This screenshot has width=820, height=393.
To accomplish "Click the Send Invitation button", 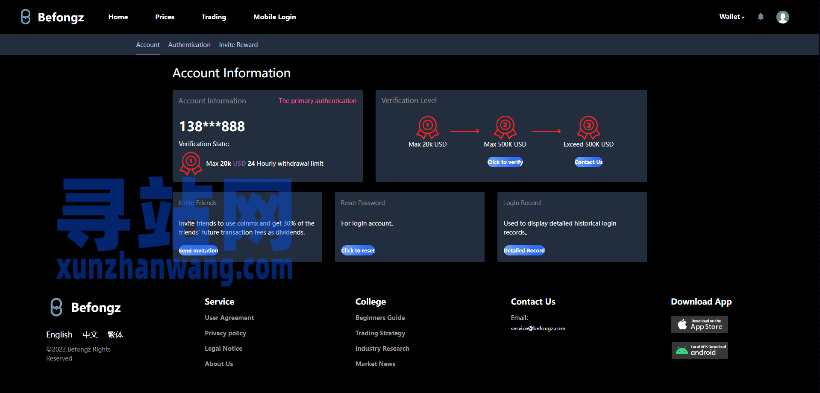I will click(x=198, y=250).
